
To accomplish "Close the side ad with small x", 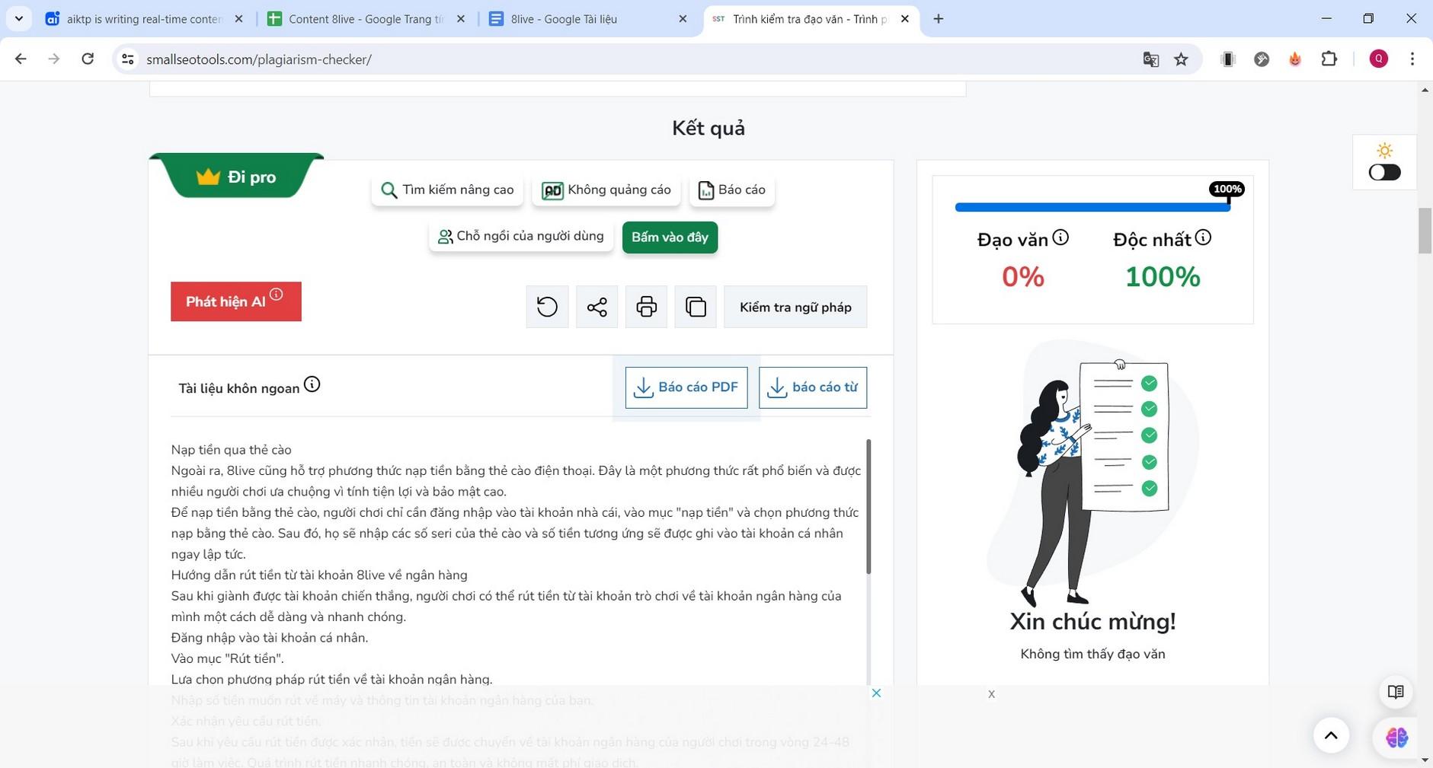I will tap(991, 694).
